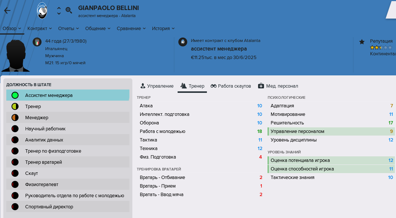Screen dimensions: 396x218
Task: Expand the Обзор dropdown menu
Action: [12, 29]
